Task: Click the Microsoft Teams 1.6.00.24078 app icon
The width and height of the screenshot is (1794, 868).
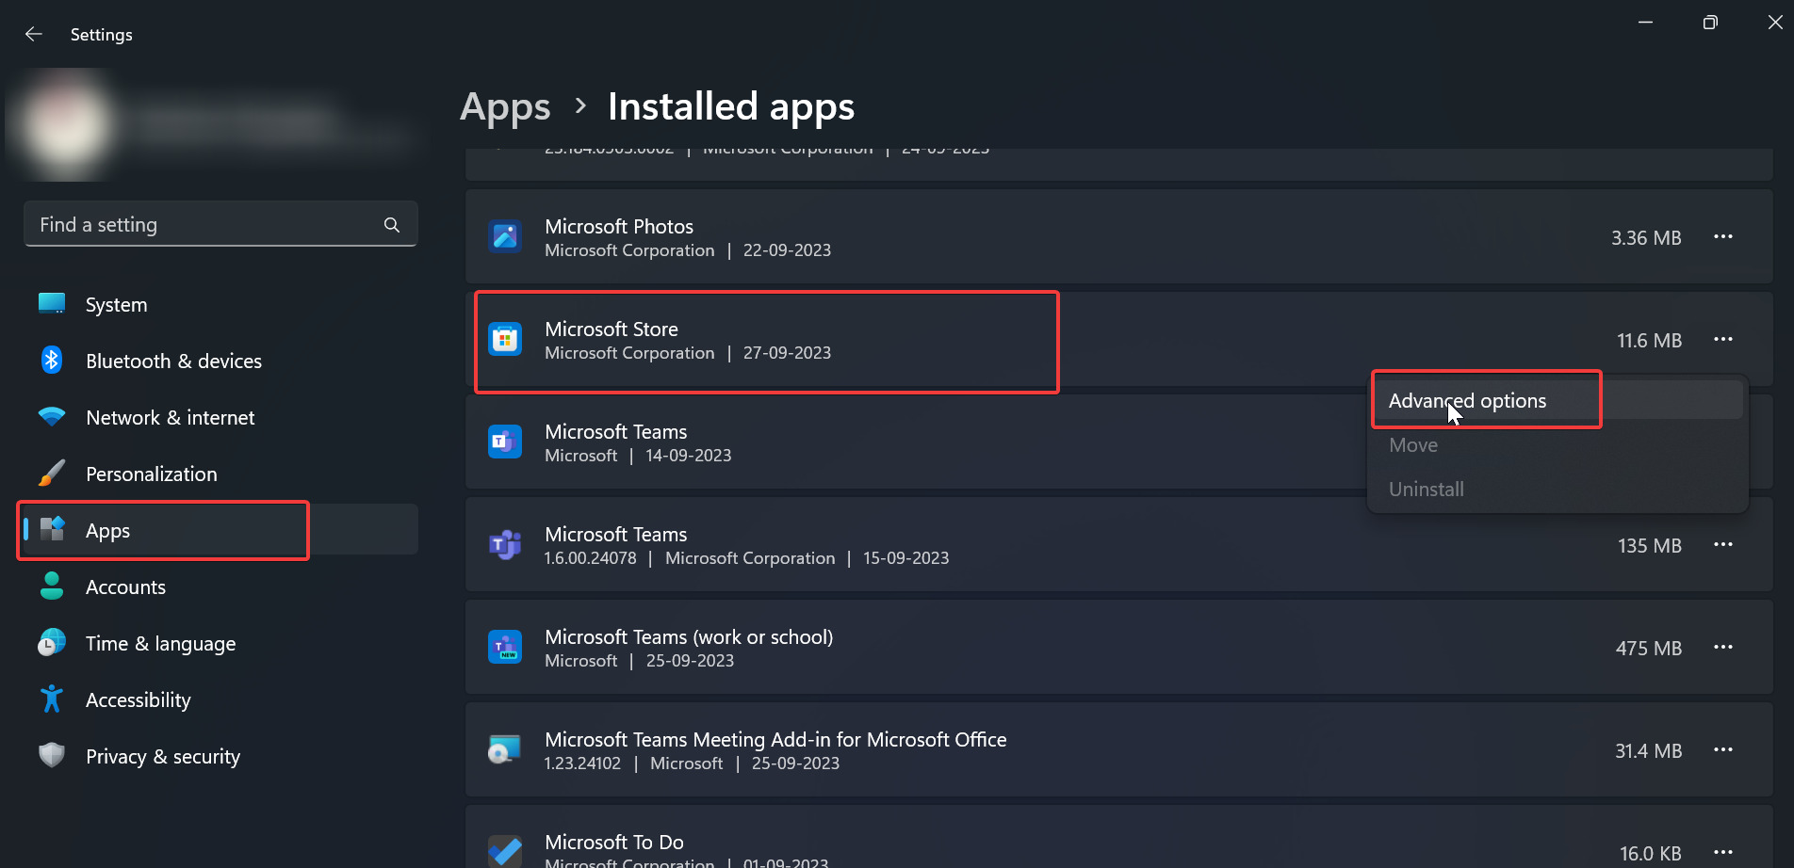Action: point(505,544)
